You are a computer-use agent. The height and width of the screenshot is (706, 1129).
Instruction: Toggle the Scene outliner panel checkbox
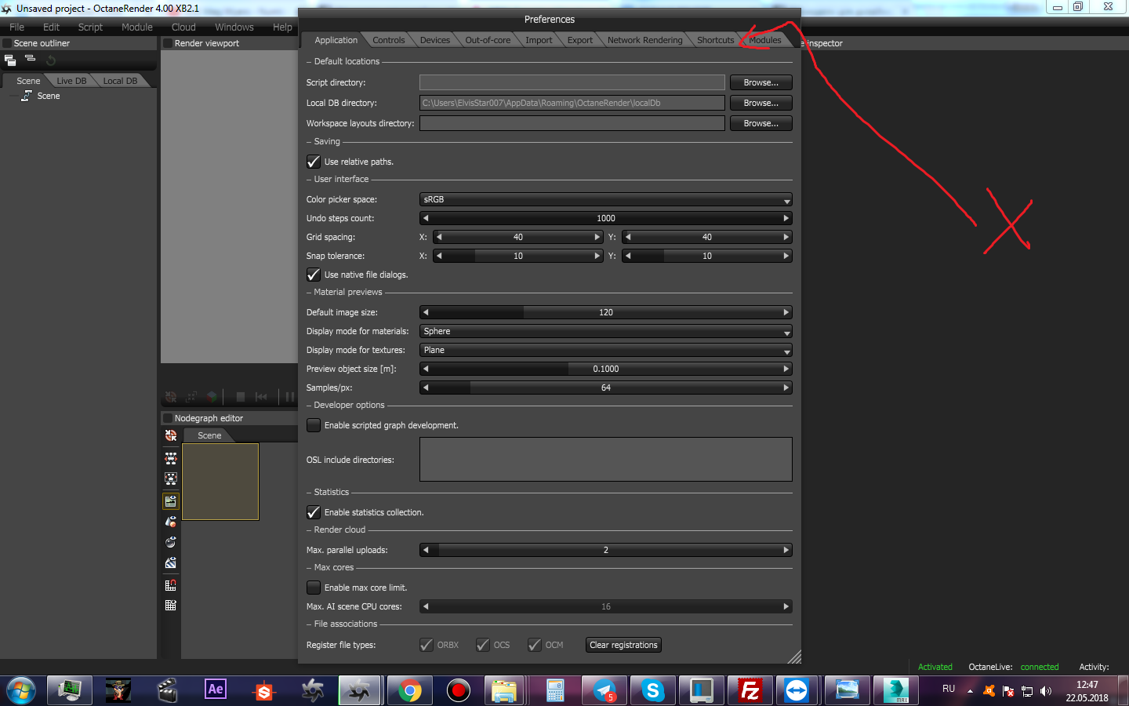[x=7, y=43]
